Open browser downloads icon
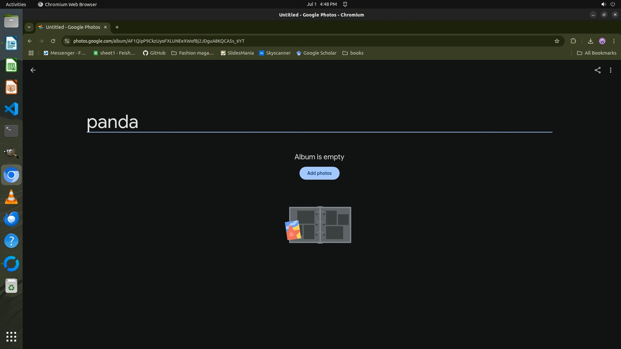Viewport: 621px width, 349px height. pos(590,41)
